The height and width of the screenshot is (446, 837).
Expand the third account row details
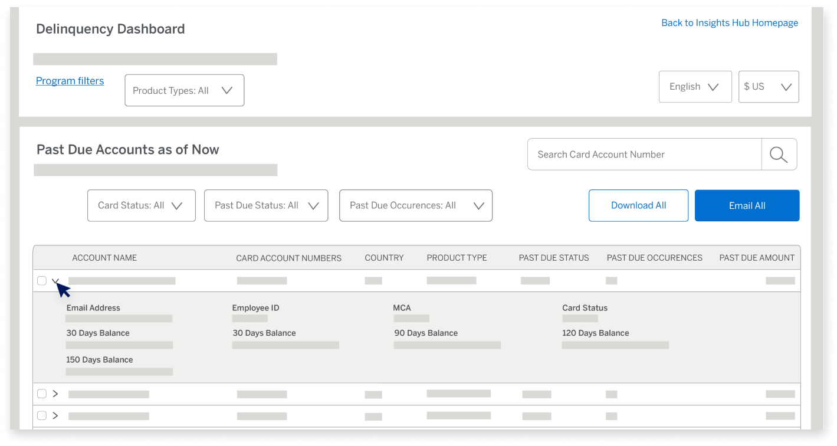(55, 415)
